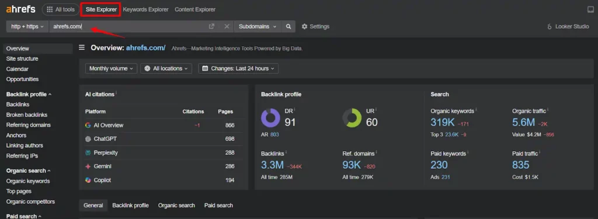598x219 pixels.
Task: Open Referring domains in sidebar
Action: click(x=28, y=125)
